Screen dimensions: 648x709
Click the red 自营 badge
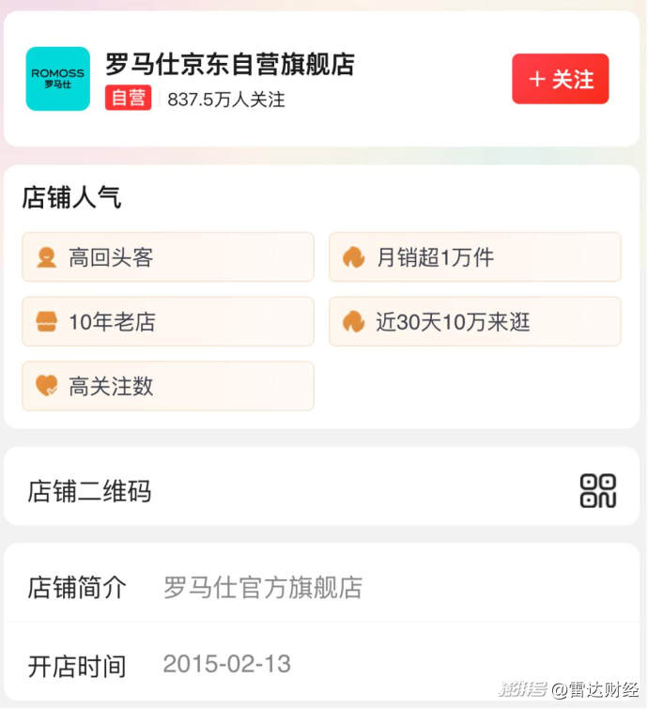[128, 99]
